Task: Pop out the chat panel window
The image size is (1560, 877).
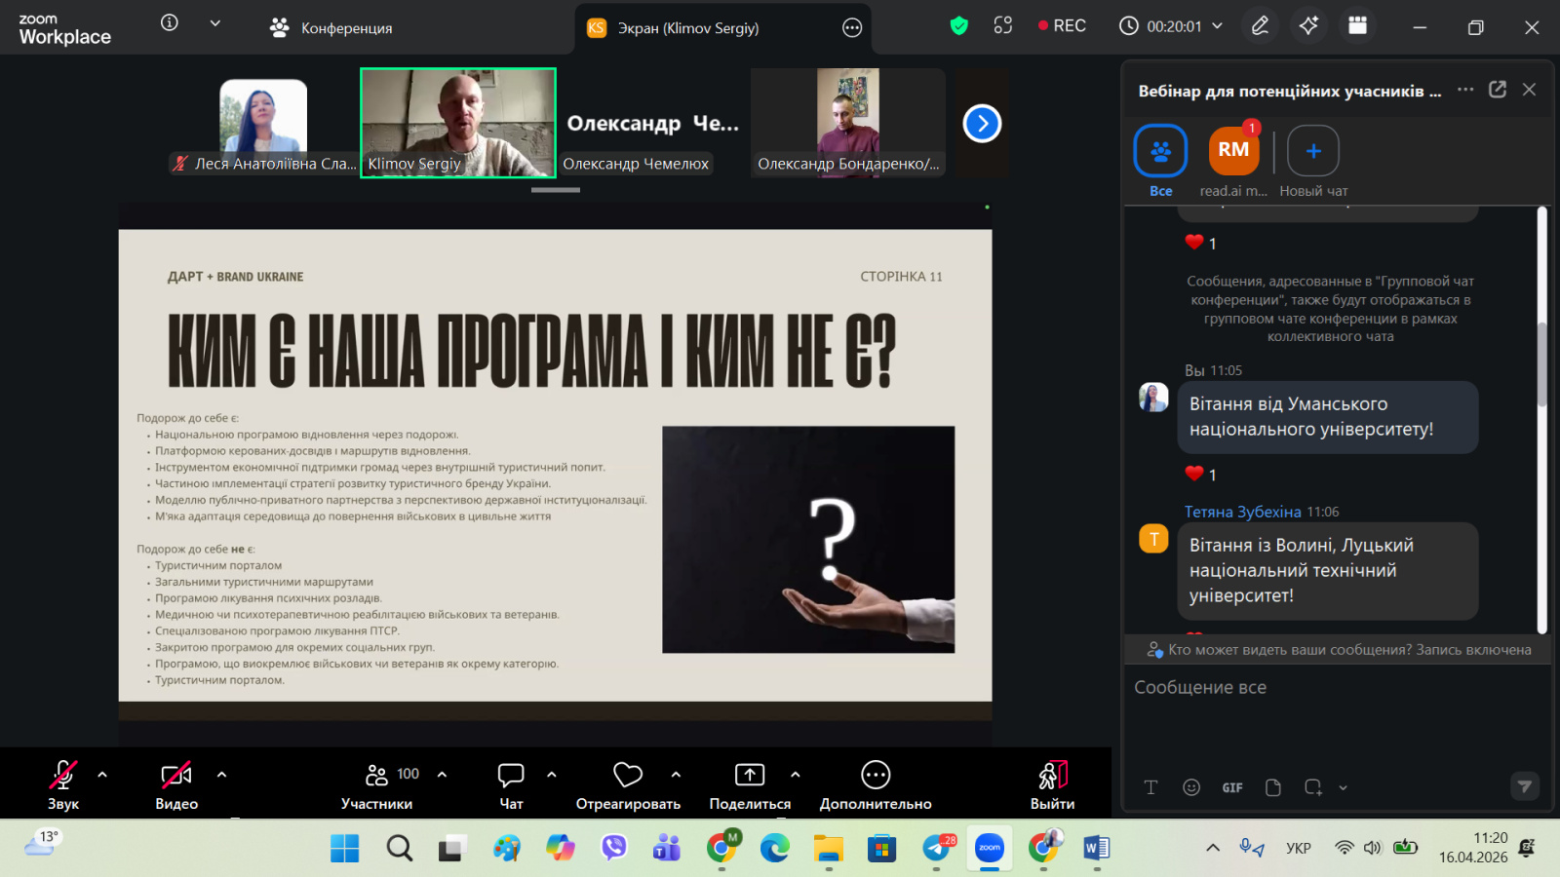Action: point(1498,90)
